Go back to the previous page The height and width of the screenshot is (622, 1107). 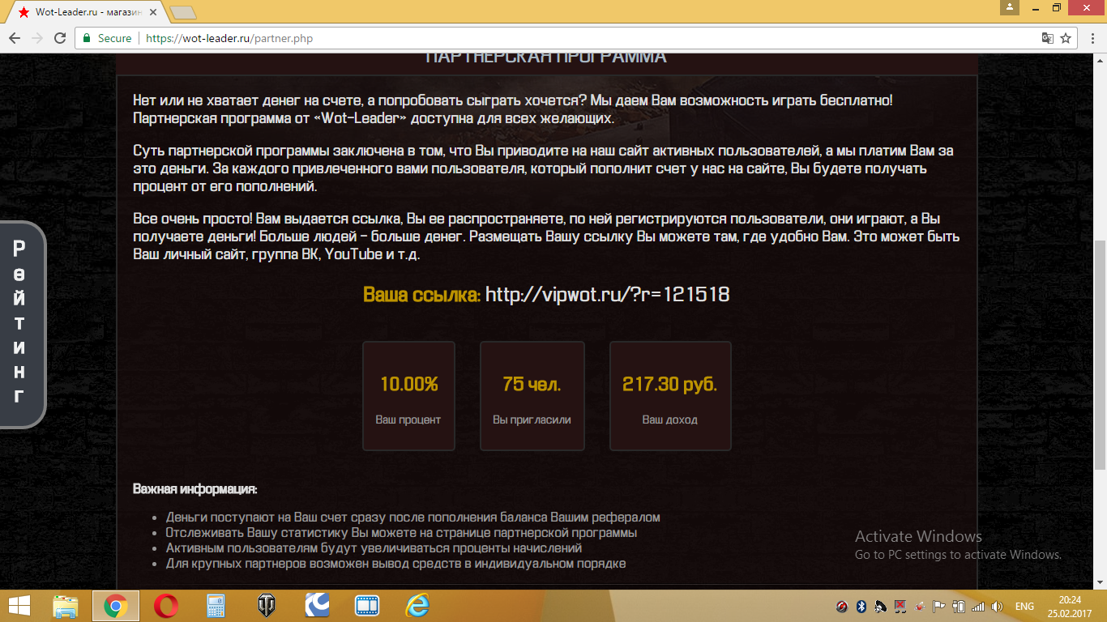[15, 38]
